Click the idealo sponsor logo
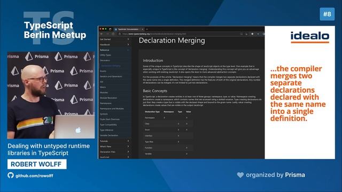342x192 pixels. click(310, 37)
